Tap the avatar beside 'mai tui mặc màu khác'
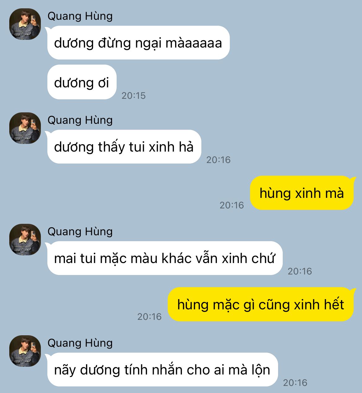362x393 pixels. tap(25, 240)
